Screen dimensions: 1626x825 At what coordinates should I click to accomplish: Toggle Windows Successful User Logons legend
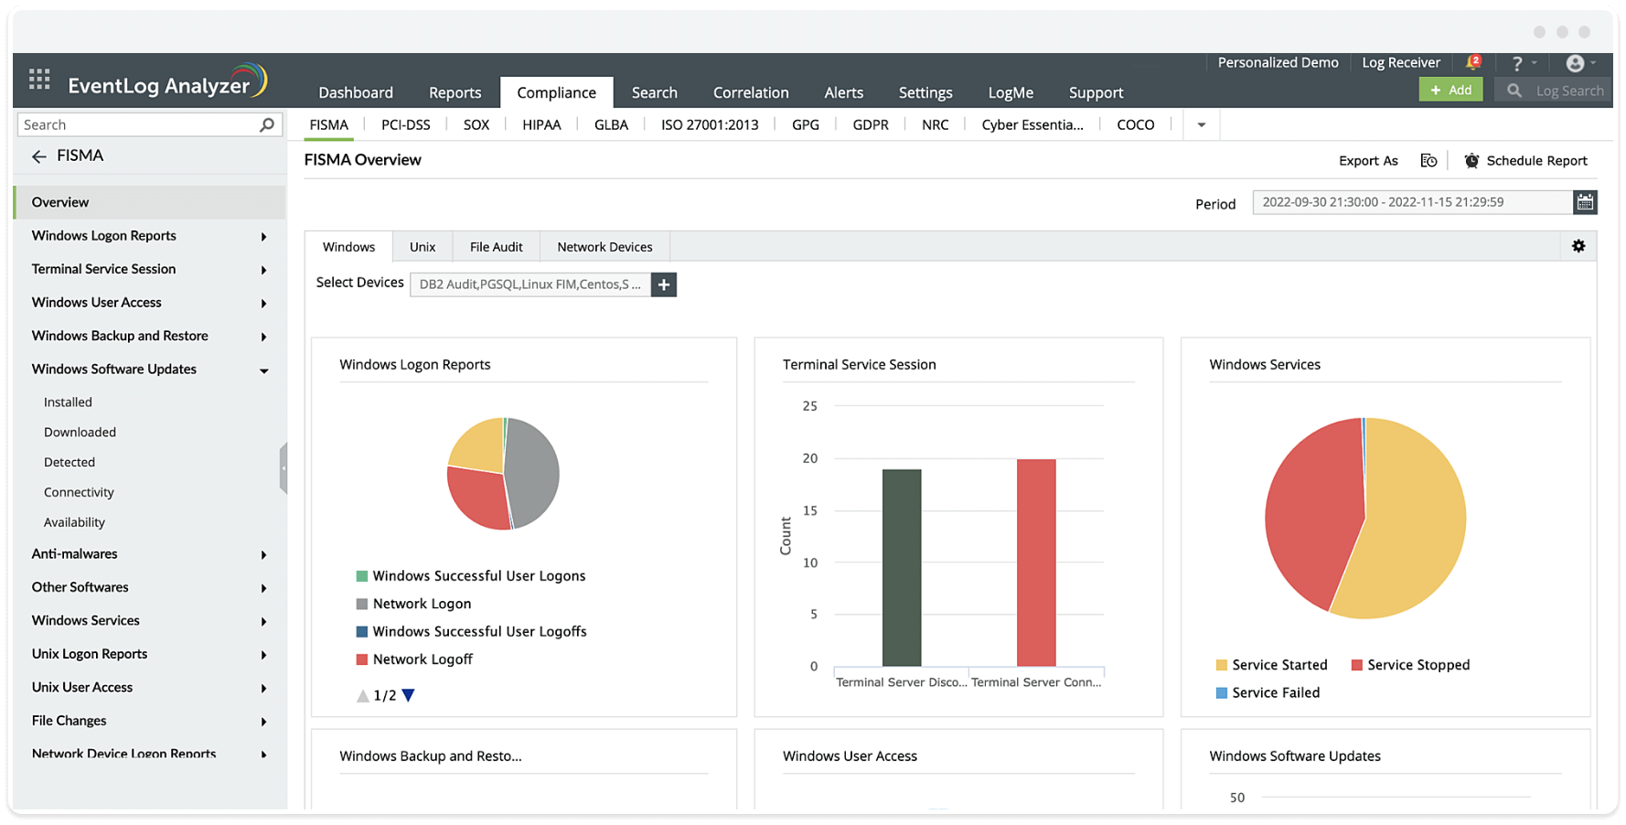coord(471,576)
